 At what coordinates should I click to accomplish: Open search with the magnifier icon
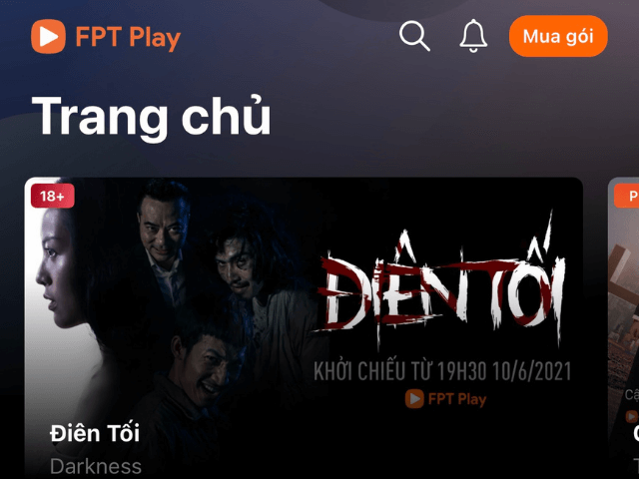[x=414, y=36]
